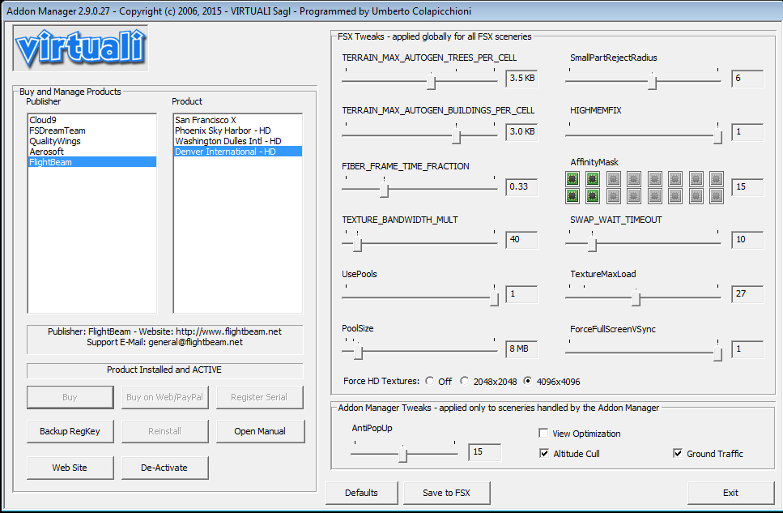783x513 pixels.
Task: Toggle sixth CPU core in AffinityMask top row
Action: [x=675, y=178]
